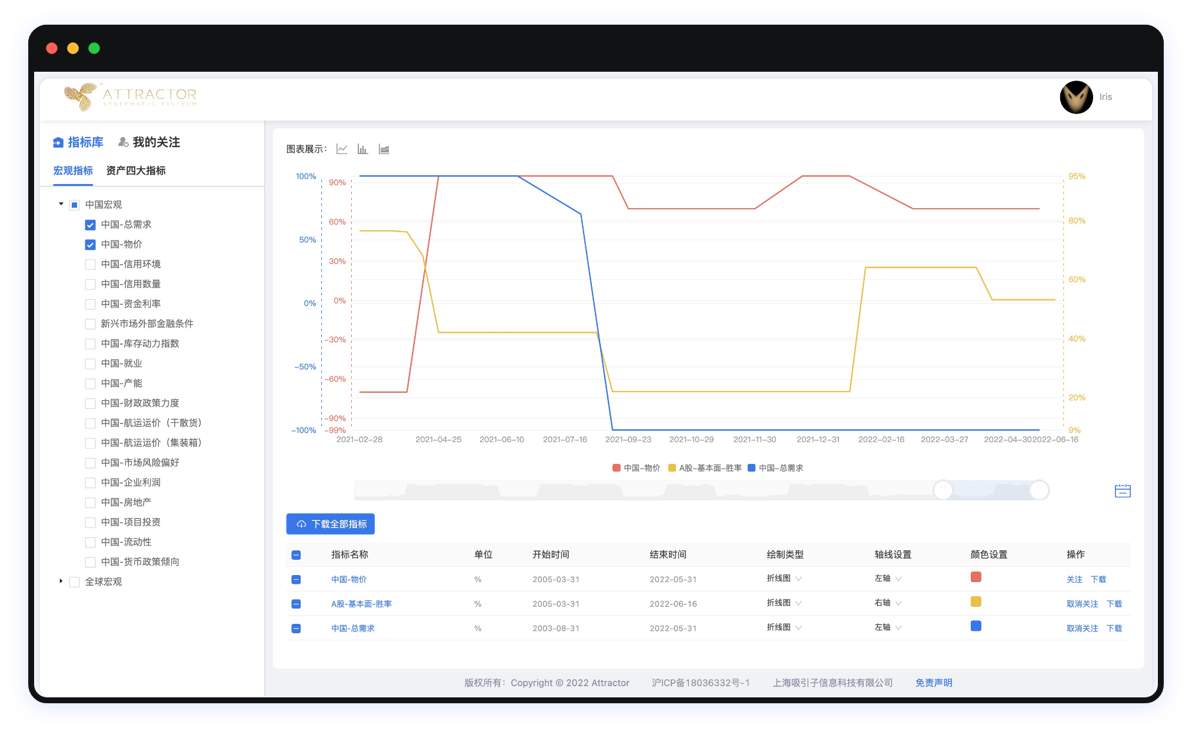1192x735 pixels.
Task: Toggle the blue 中国-总需求 legend marker
Action: point(751,468)
